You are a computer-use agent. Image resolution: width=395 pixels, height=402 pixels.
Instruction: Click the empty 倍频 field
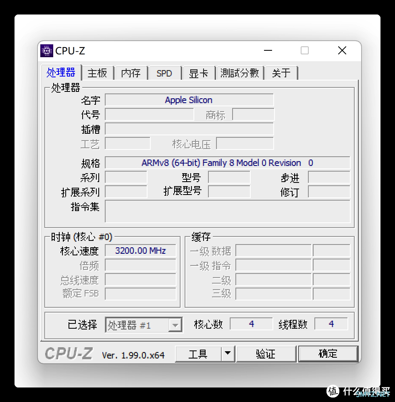[x=141, y=265]
